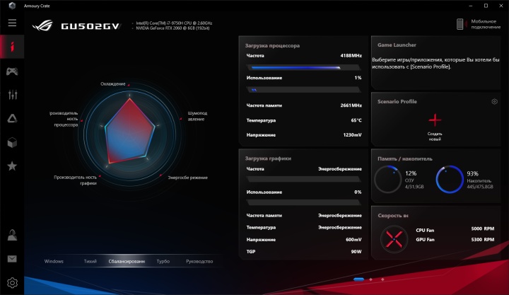Screen dimensions: 509x295
Task: Click the GPU voltage value 600mV
Action: tap(353, 239)
